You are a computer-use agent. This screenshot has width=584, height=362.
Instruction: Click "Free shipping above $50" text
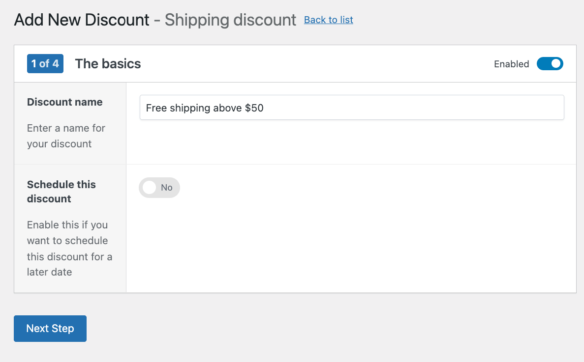[205, 108]
